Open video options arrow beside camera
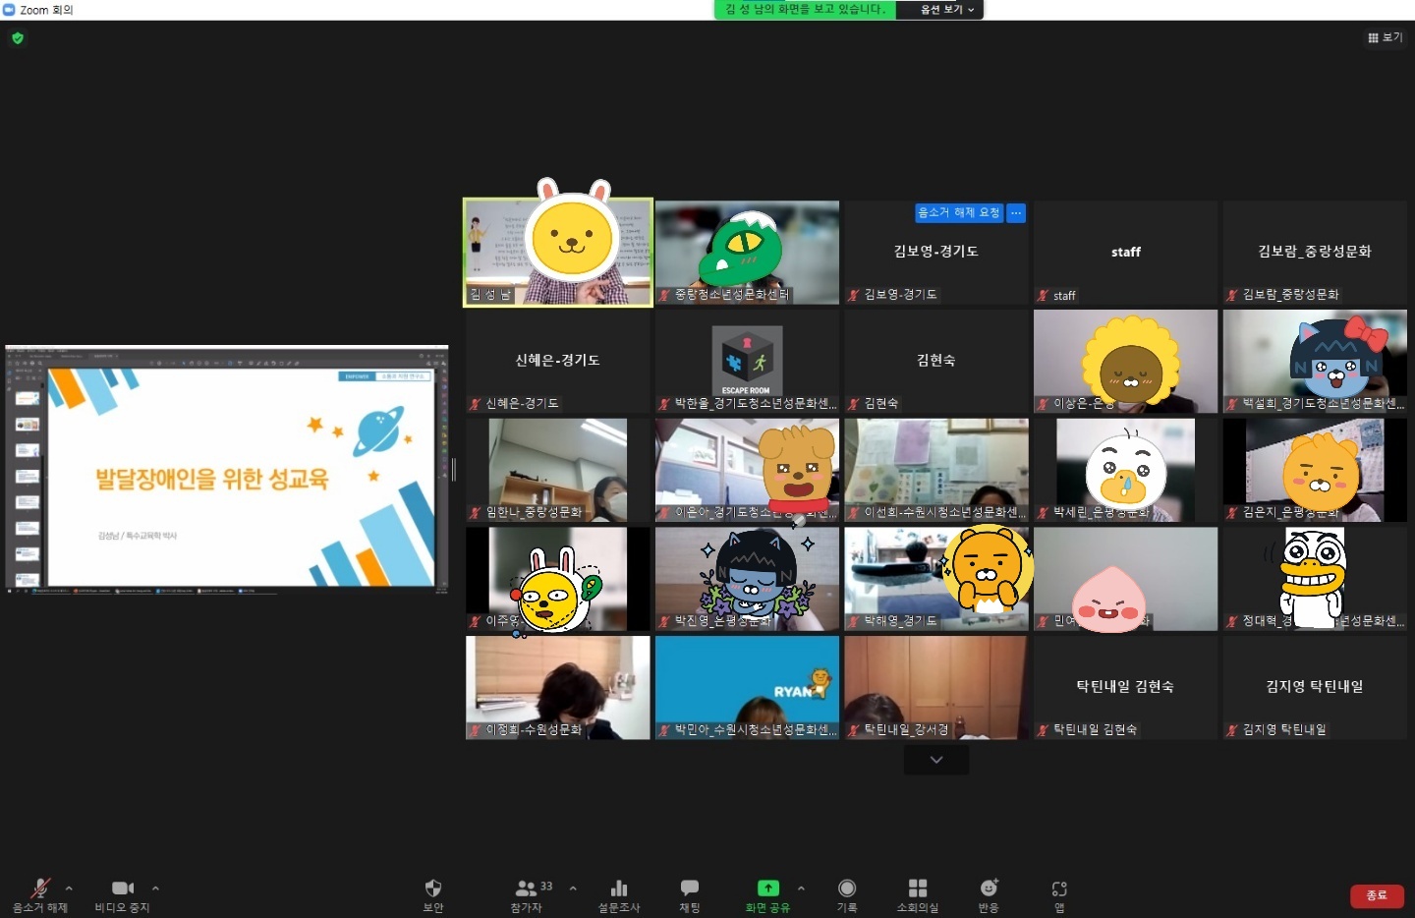 pyautogui.click(x=155, y=889)
